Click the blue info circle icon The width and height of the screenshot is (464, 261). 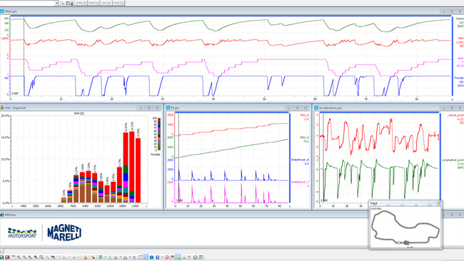(151, 257)
